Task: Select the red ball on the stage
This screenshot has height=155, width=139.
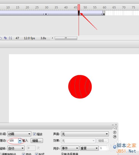Action: pos(80,87)
